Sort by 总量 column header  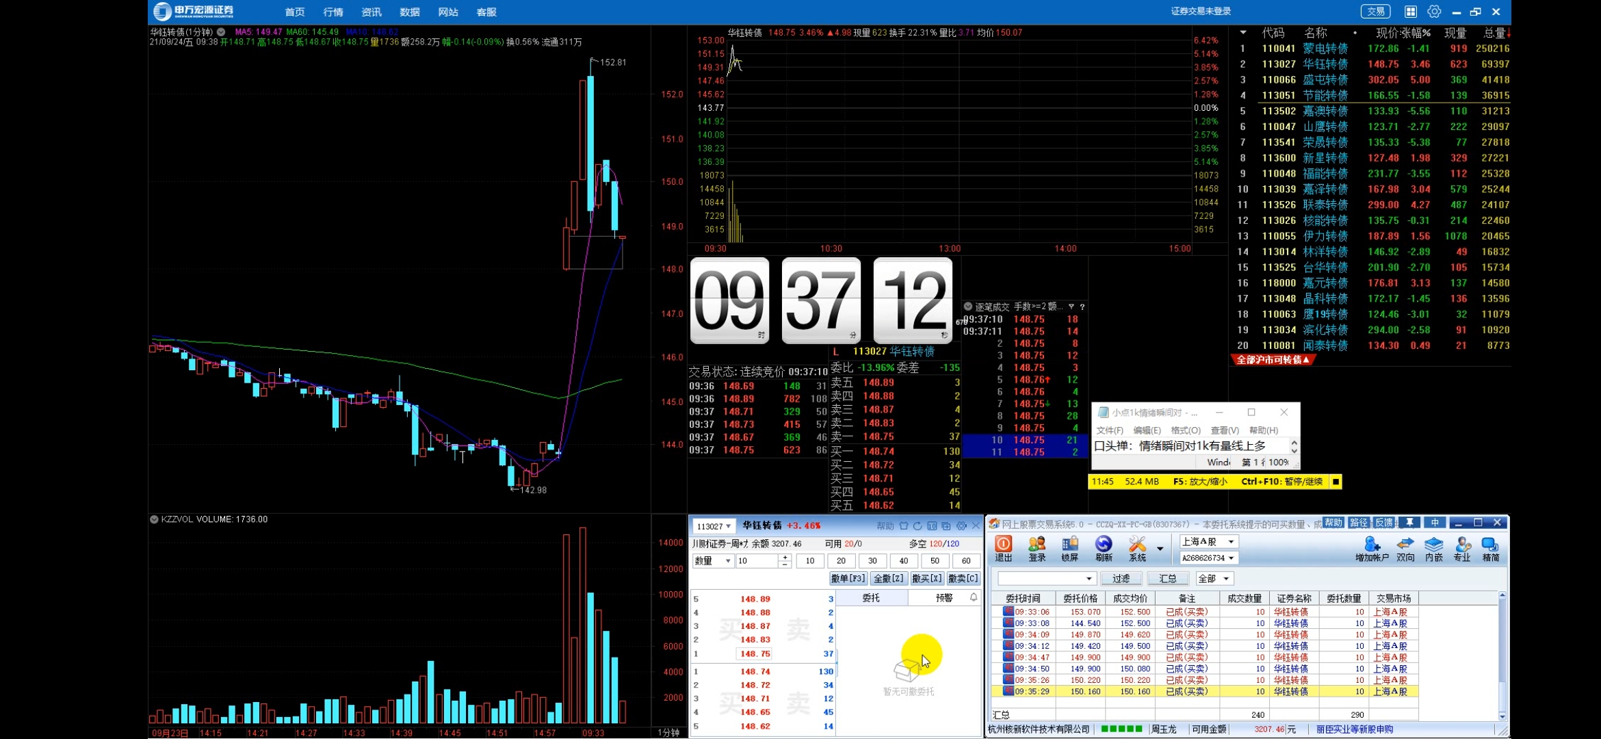tap(1496, 33)
